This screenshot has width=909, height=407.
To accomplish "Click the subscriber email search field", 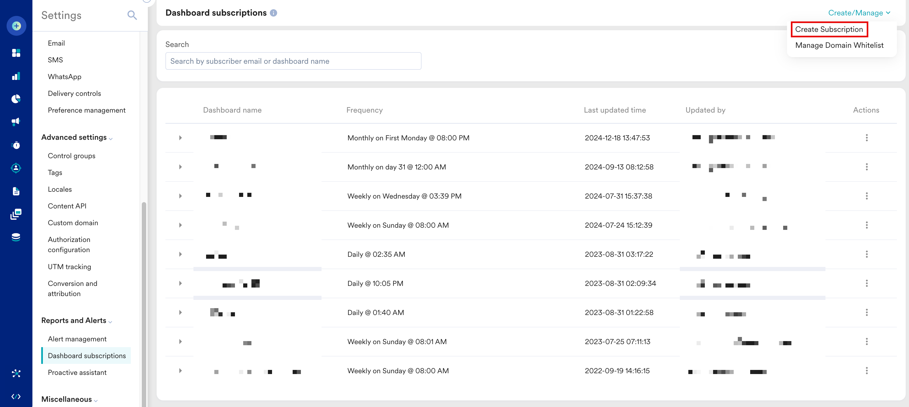I will pos(293,61).
